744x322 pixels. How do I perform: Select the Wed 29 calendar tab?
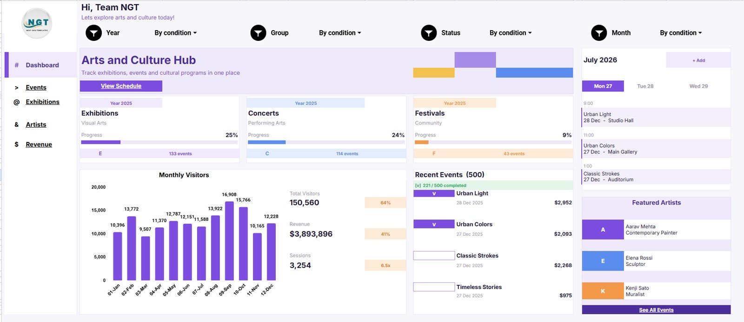[698, 86]
